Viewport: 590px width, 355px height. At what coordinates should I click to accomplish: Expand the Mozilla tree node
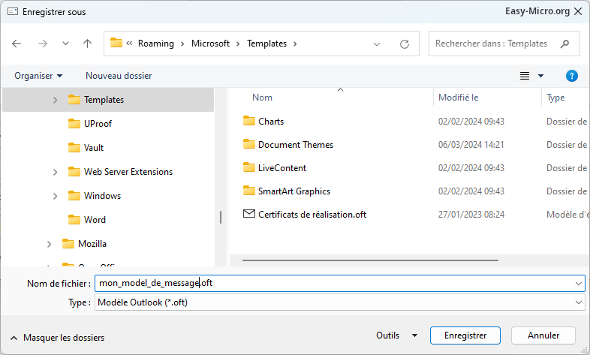point(50,245)
